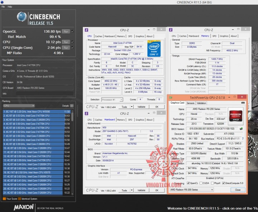Image resolution: width=258 pixels, height=212 pixels.
Task: Click the Core Speed value 4602.22 MHz
Action: point(111,81)
